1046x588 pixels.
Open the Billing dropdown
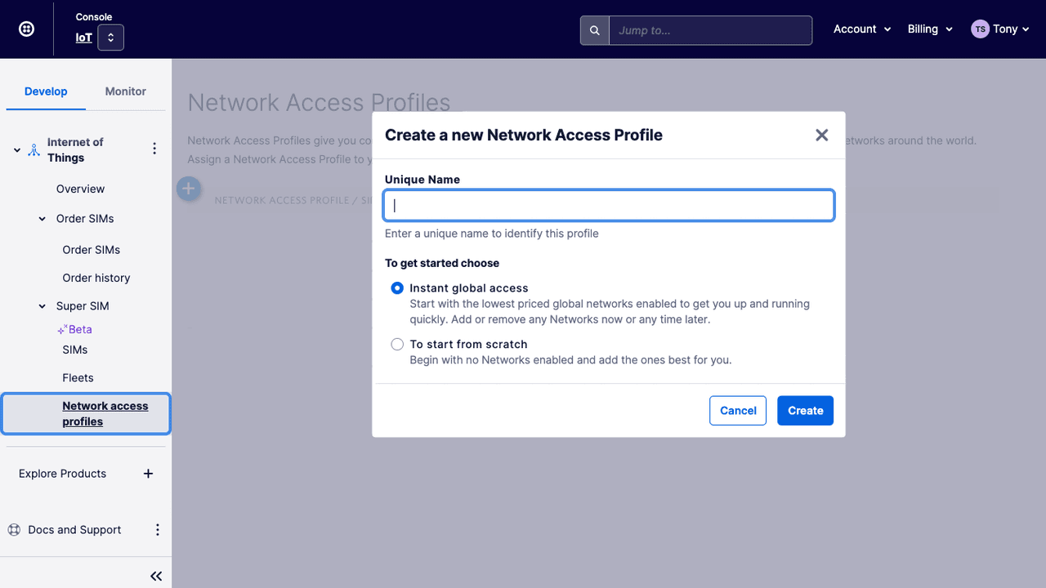point(930,29)
